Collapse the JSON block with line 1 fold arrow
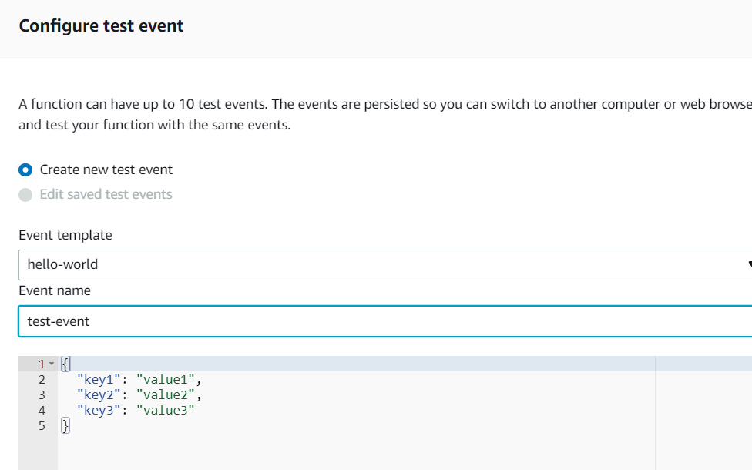Viewport: 752px width, 470px height. [52, 364]
